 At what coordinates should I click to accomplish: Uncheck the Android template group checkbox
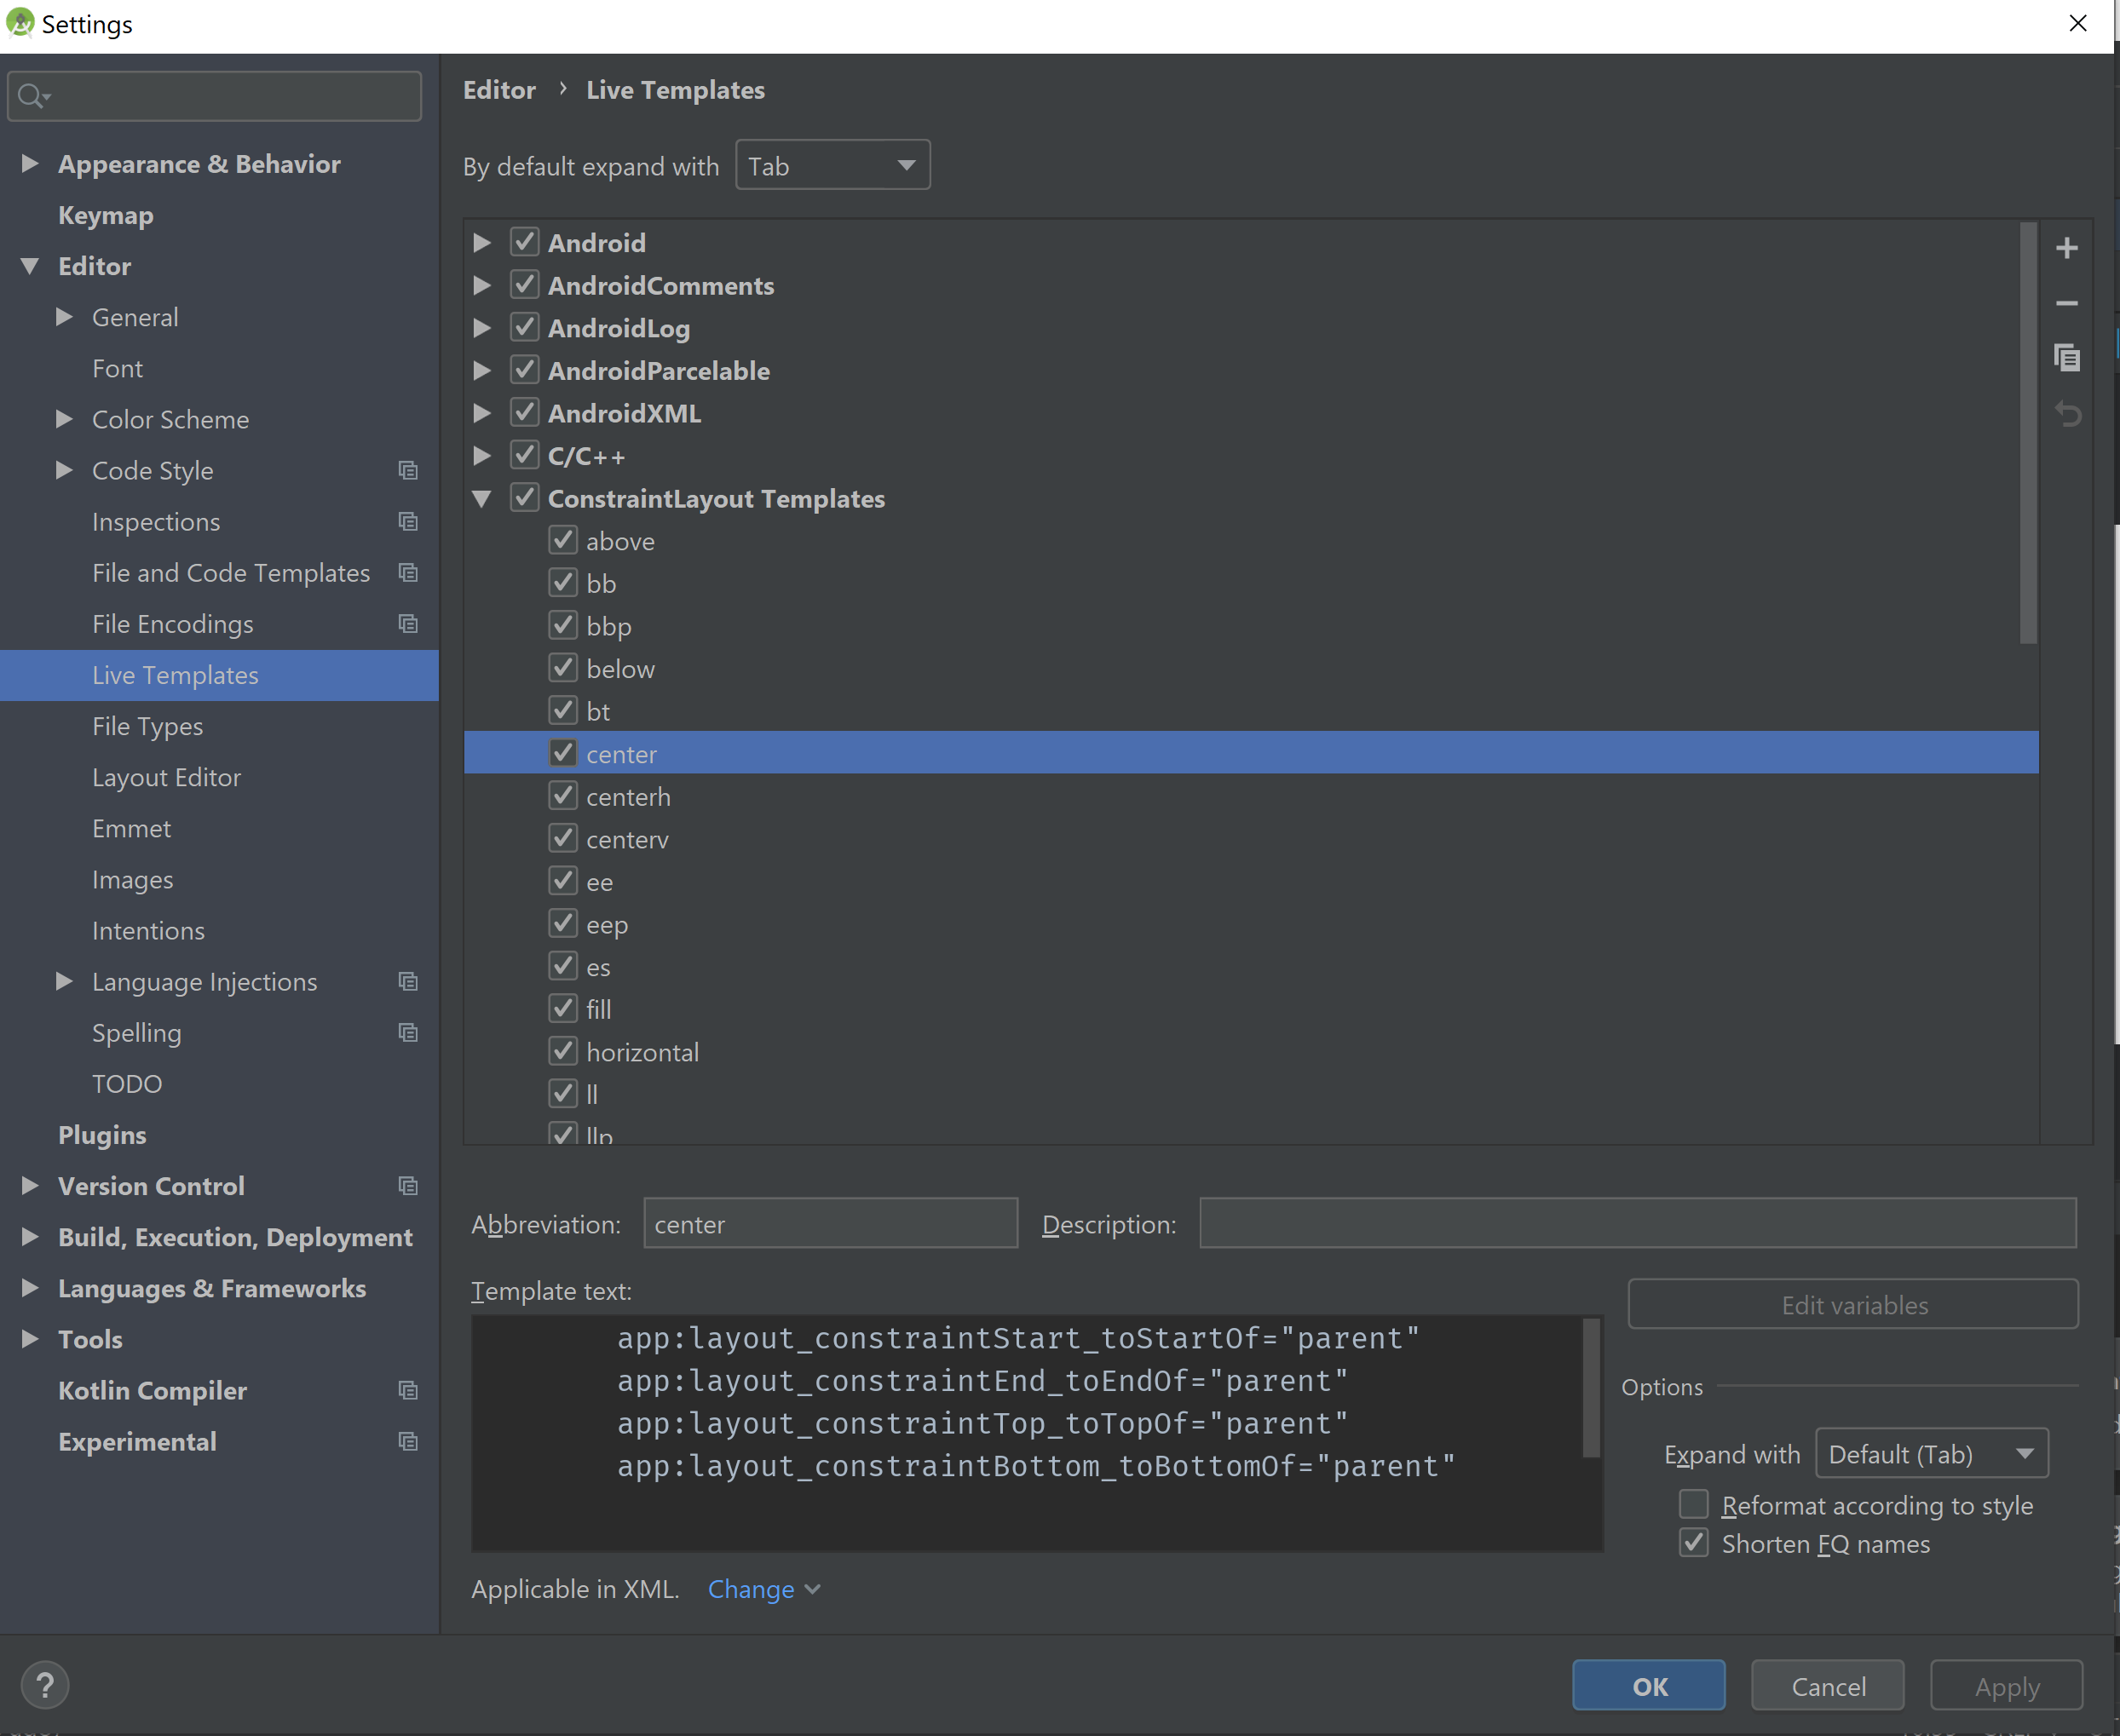pyautogui.click(x=525, y=242)
